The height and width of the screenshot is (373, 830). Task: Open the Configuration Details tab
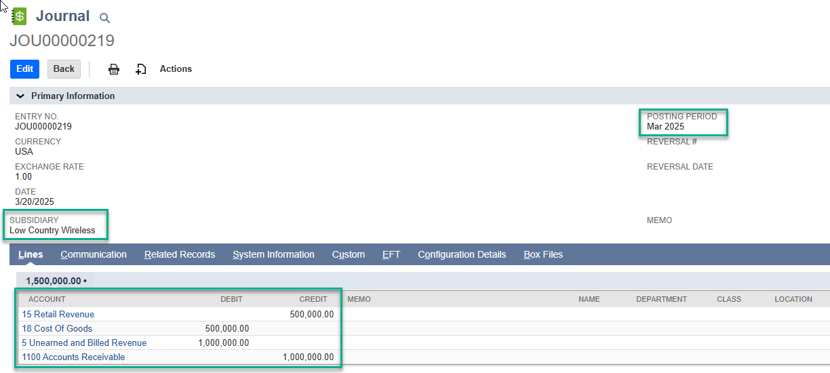462,255
